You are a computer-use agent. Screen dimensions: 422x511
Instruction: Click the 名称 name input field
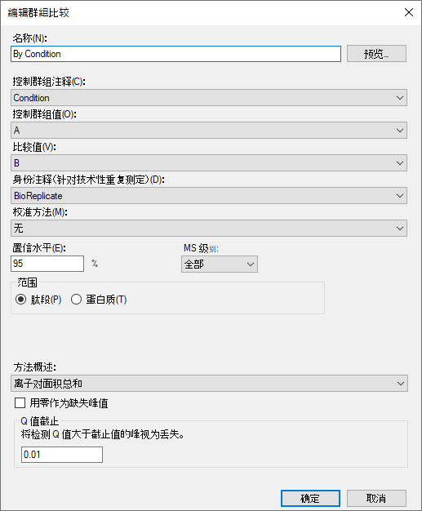tap(175, 54)
